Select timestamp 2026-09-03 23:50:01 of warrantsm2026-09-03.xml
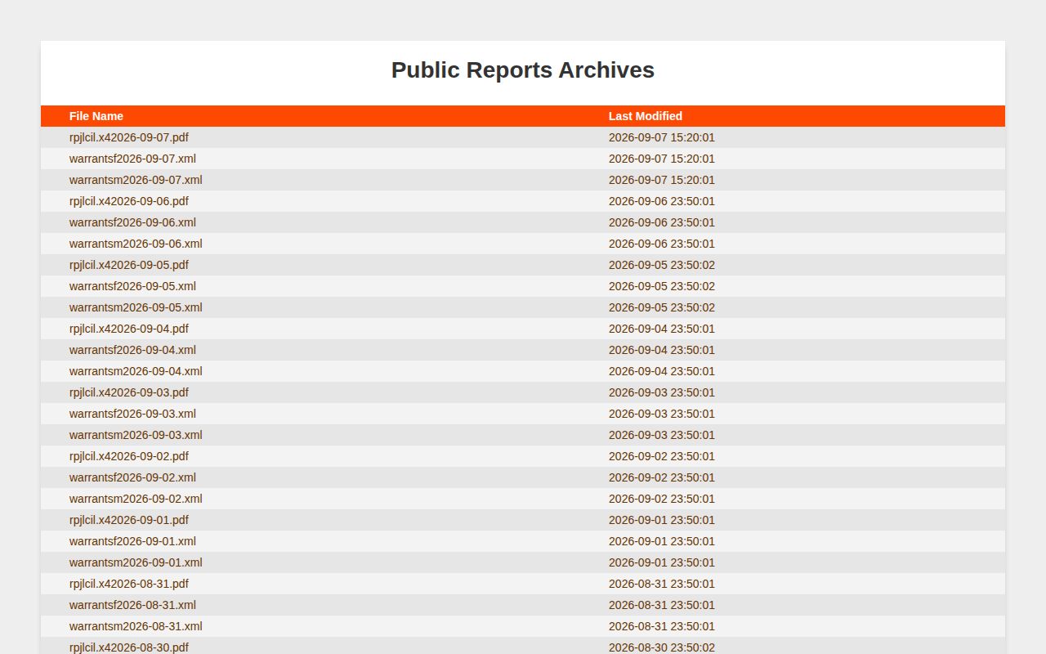The image size is (1046, 654). click(662, 435)
